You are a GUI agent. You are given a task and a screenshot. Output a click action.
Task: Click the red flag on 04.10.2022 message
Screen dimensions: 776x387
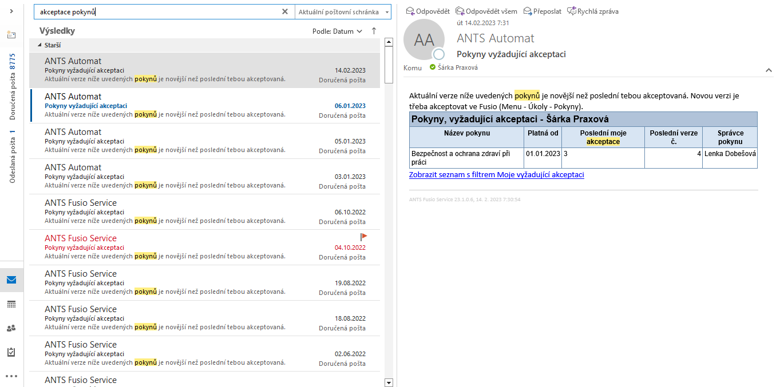click(x=364, y=237)
